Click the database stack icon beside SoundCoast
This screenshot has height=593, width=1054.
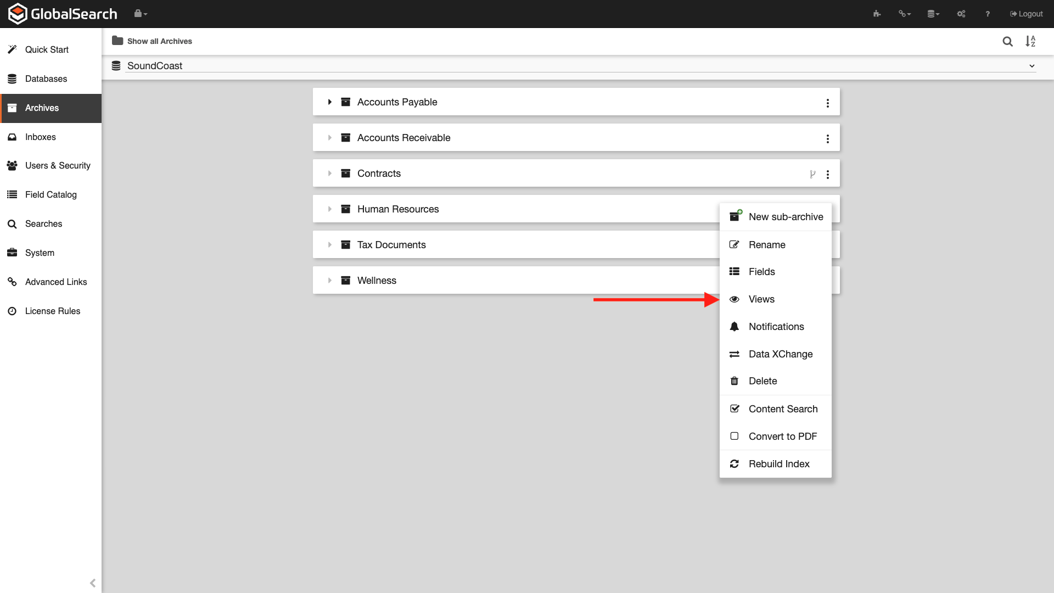point(116,65)
